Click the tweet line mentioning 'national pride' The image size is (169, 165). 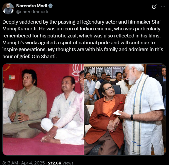tap(78, 43)
